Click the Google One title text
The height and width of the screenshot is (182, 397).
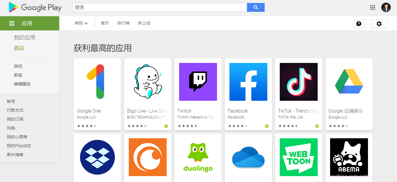[89, 111]
